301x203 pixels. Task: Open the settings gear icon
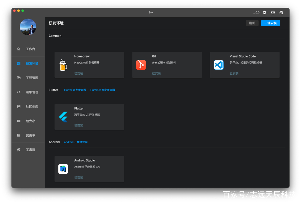(x=265, y=12)
